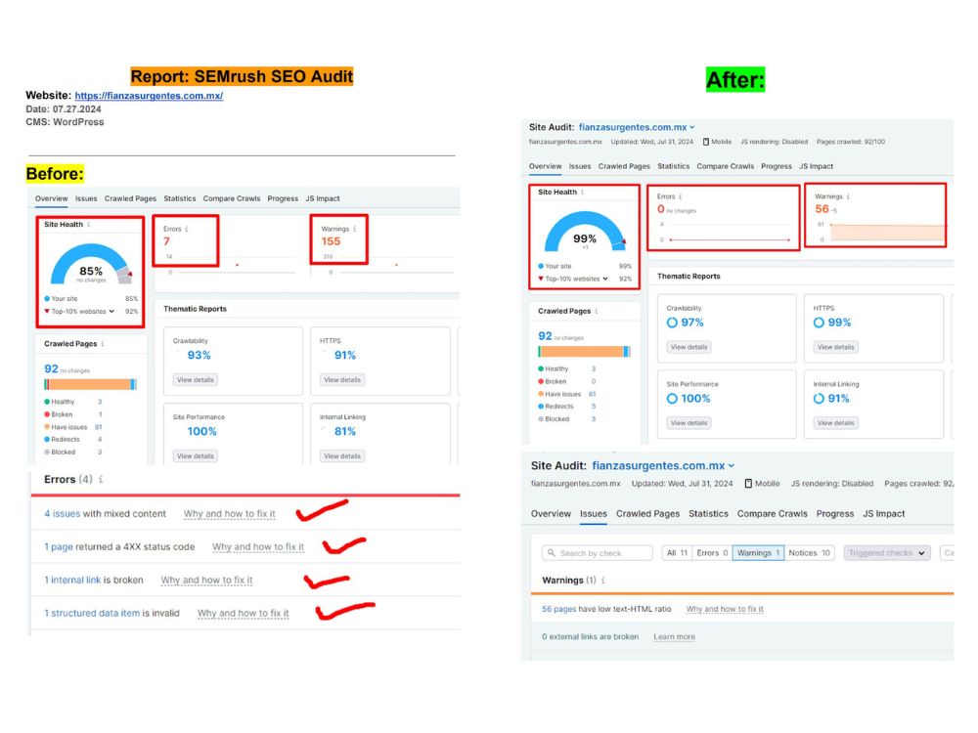Open JS Impact tab in lower Site Audit panel
The height and width of the screenshot is (733, 978).
click(884, 514)
